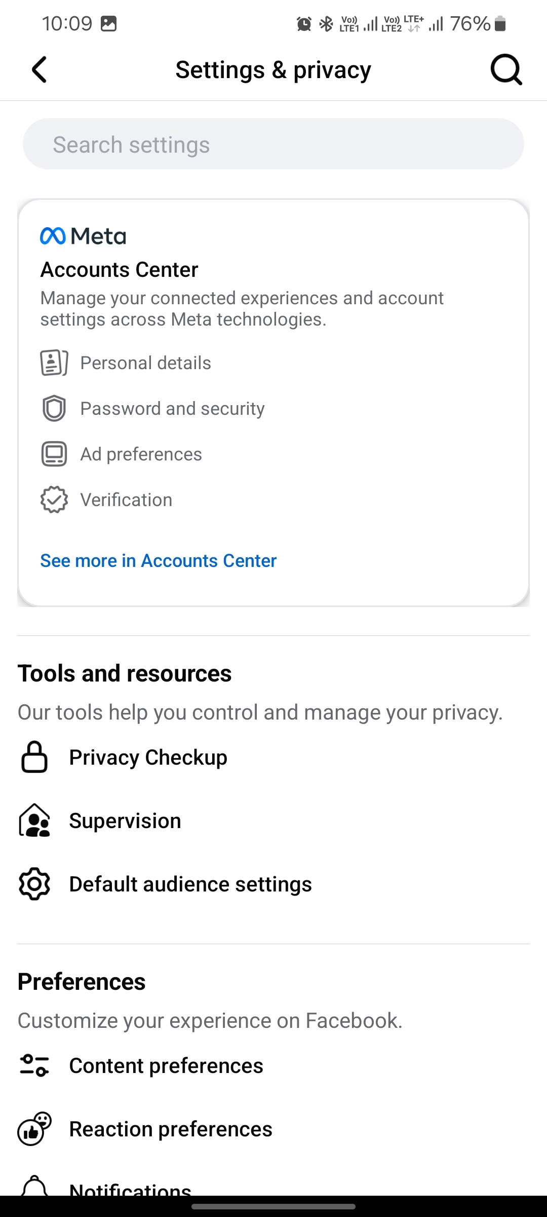The image size is (547, 1217).
Task: Open Supervision settings
Action: (273, 820)
